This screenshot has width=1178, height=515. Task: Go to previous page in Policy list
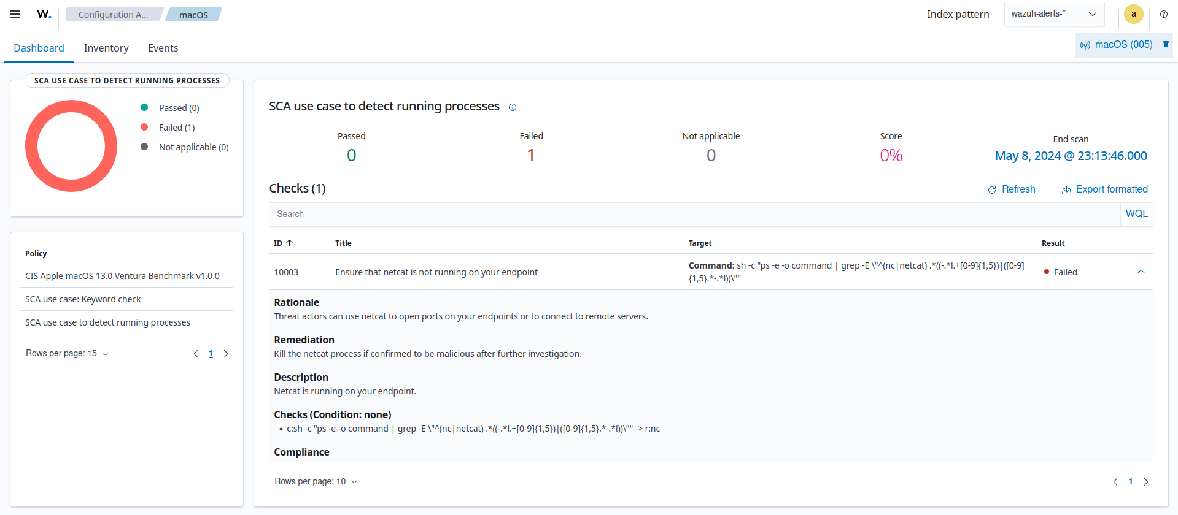[x=196, y=354]
